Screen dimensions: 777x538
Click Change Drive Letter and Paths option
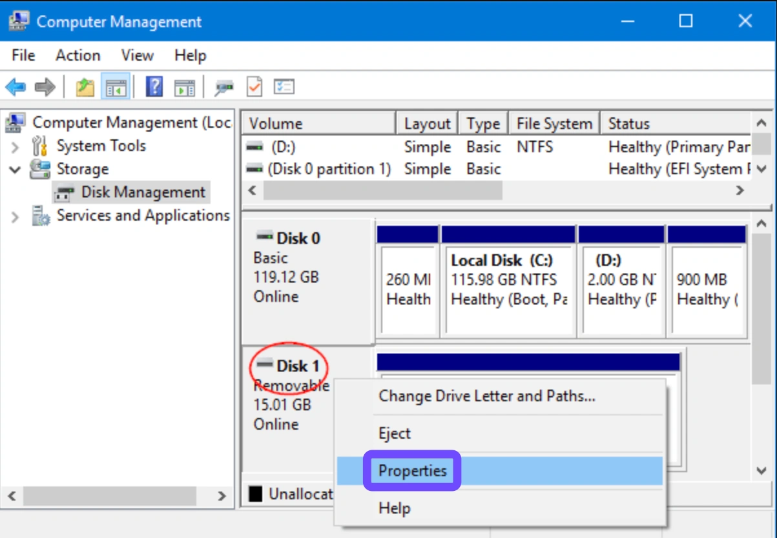click(486, 396)
